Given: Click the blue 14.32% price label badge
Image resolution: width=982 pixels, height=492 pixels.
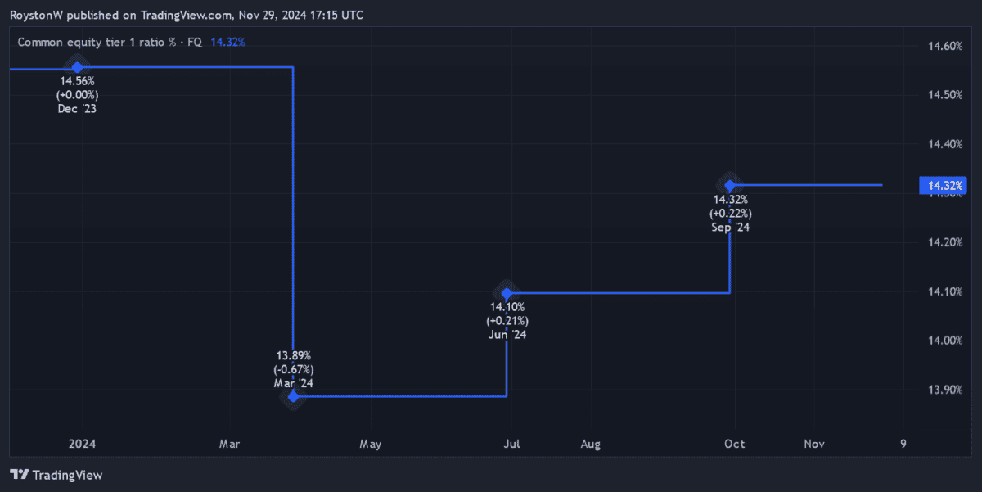Looking at the screenshot, I should click(943, 186).
